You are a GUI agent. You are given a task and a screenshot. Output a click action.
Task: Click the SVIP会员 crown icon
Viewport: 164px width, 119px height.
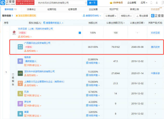pyautogui.click(x=111, y=3)
